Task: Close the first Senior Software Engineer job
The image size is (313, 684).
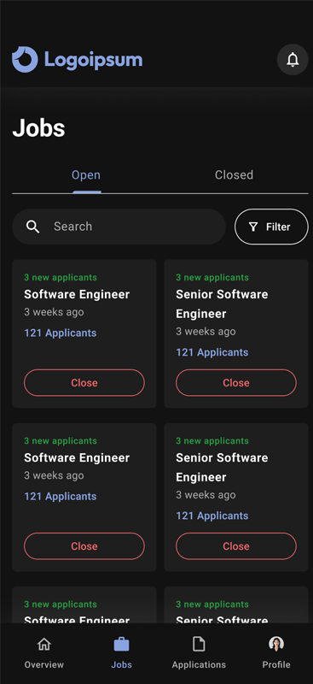Action: 236,382
